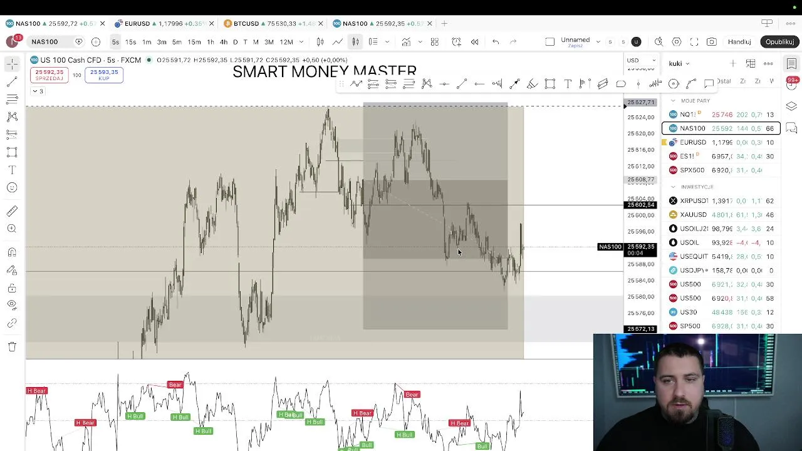Toggle hide all drawings eye icon
The height and width of the screenshot is (451, 802).
12,305
